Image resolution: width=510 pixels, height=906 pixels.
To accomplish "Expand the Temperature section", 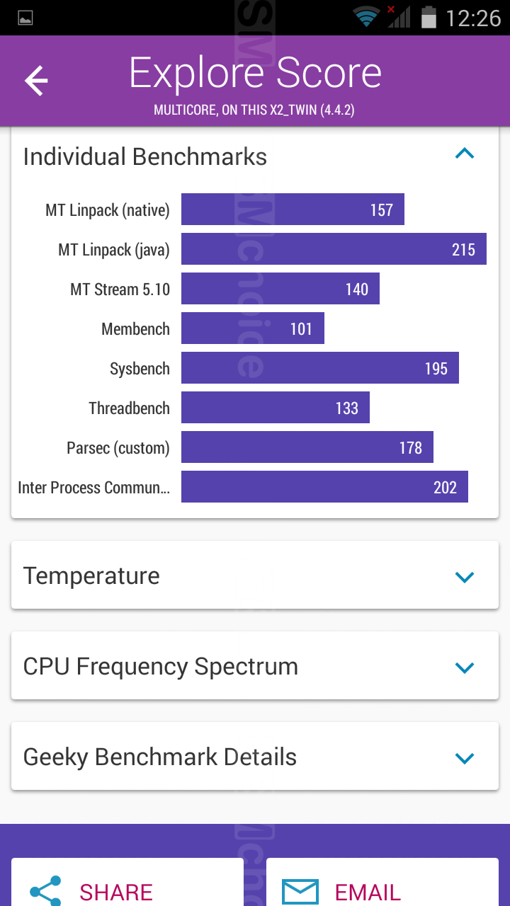I will tap(465, 577).
